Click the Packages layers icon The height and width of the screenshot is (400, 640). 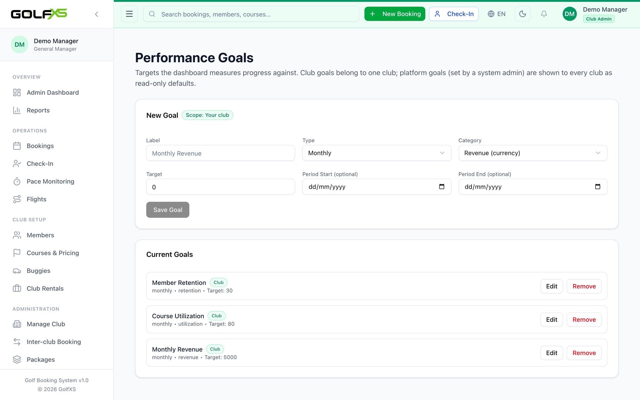(x=17, y=360)
